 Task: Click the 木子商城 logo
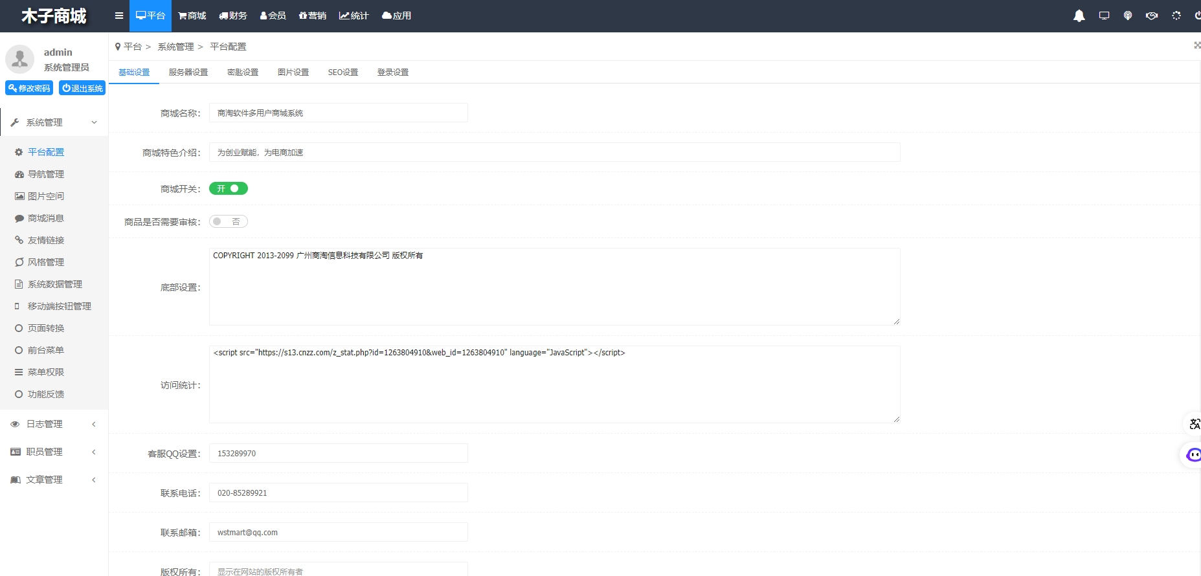click(54, 16)
